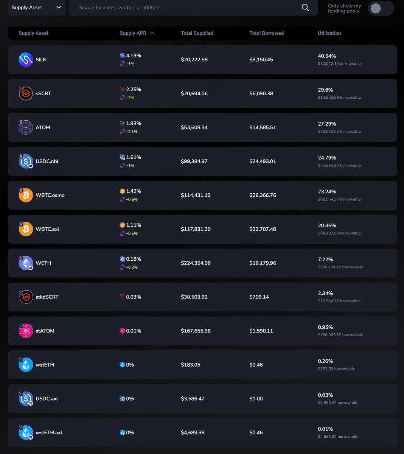
Task: Sort by Utilization column header
Action: (x=329, y=33)
